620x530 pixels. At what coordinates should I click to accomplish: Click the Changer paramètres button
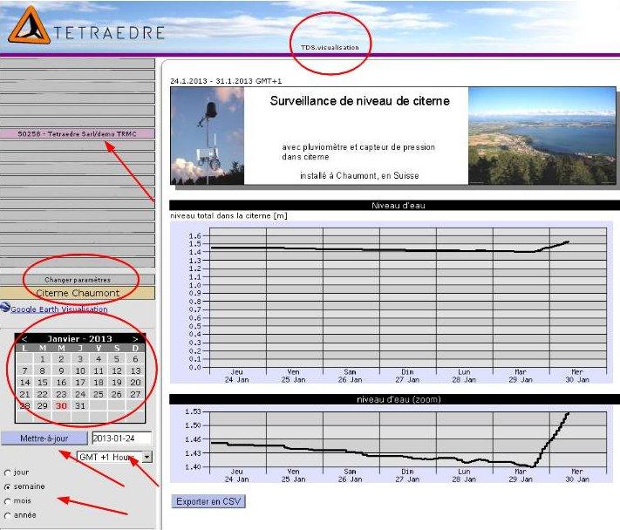tap(78, 280)
